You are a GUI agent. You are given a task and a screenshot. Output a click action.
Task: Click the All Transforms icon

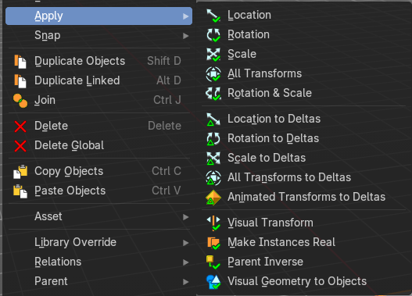point(213,73)
